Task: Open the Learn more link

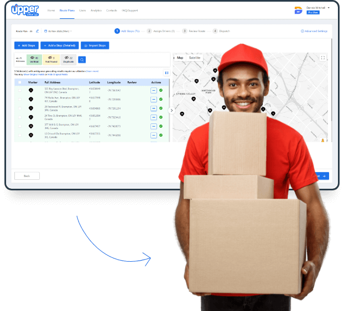Action: (92, 71)
